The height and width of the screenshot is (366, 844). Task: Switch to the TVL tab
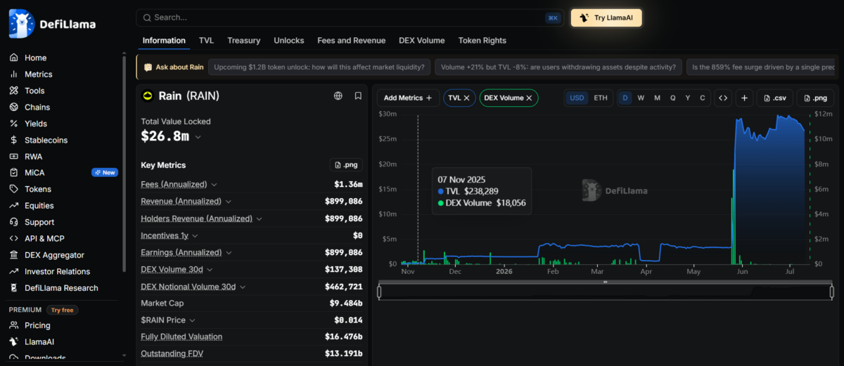click(206, 41)
